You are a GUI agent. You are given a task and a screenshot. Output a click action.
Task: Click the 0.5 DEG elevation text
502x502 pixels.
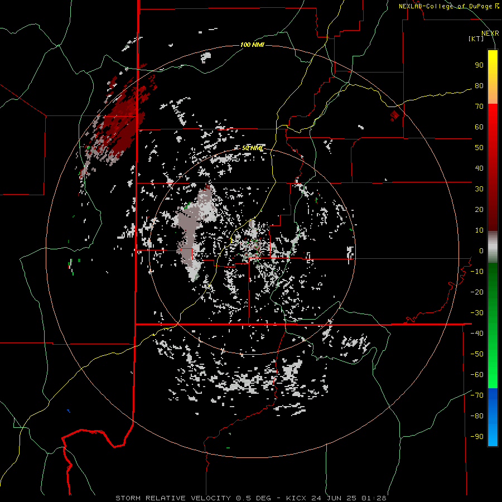coord(254,498)
